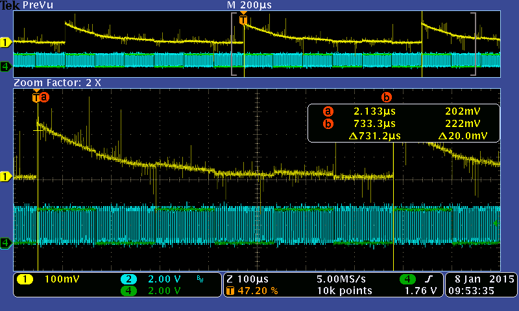Screen dimensions: 519x311
Task: Click the 10k points record length
Action: [x=344, y=291]
